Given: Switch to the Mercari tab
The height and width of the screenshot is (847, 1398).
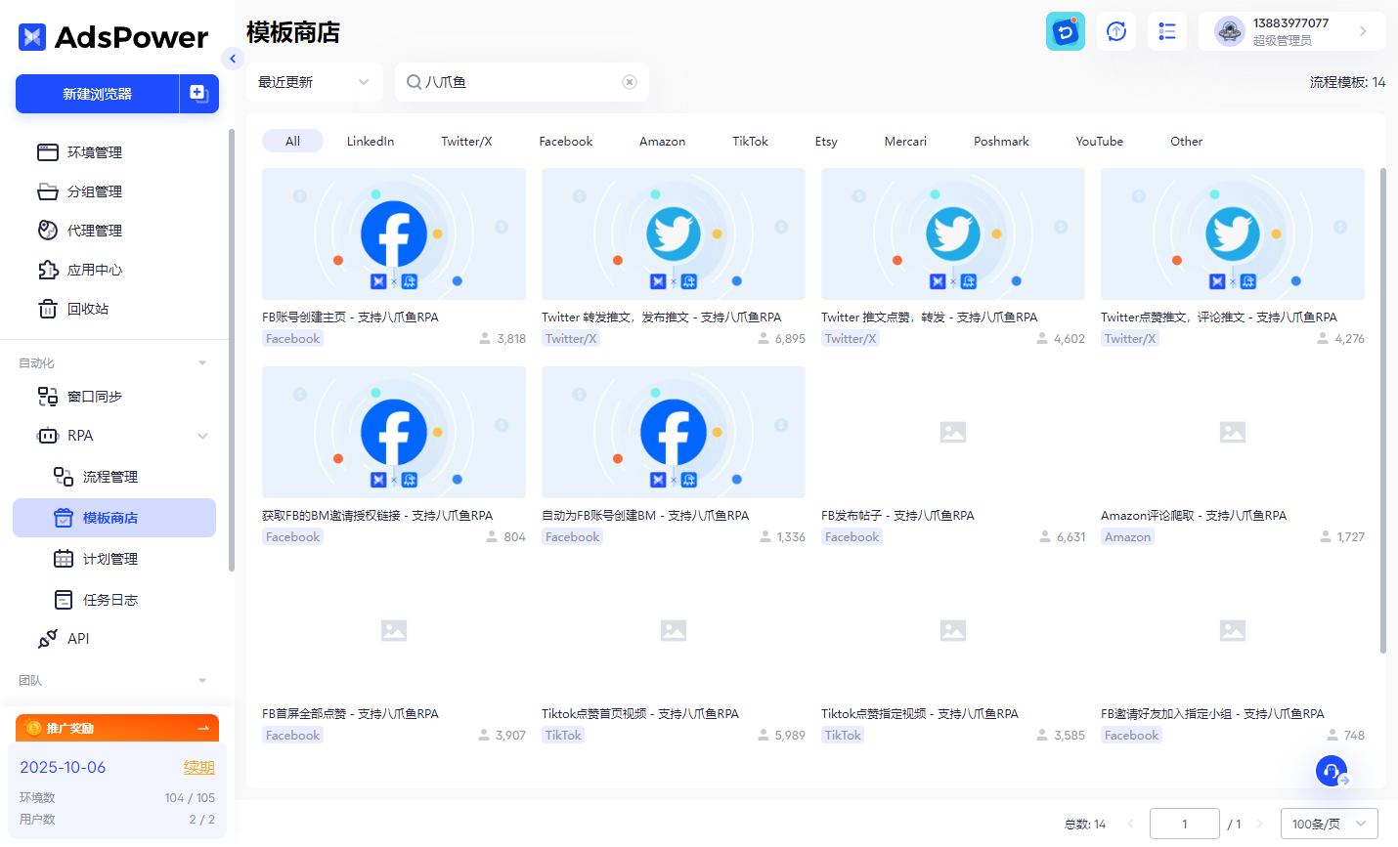Looking at the screenshot, I should point(905,142).
